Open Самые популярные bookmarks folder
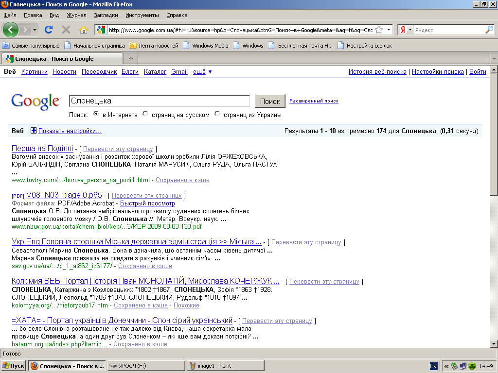Screen dimensions: 498x373 [x=31, y=45]
